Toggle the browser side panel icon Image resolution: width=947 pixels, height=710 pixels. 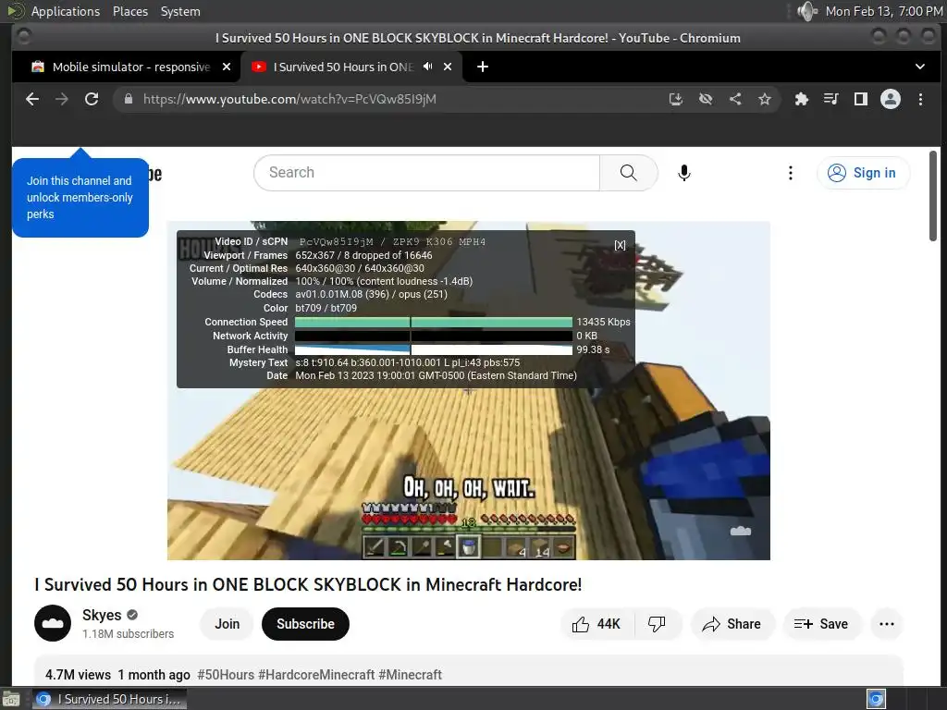[x=861, y=99]
